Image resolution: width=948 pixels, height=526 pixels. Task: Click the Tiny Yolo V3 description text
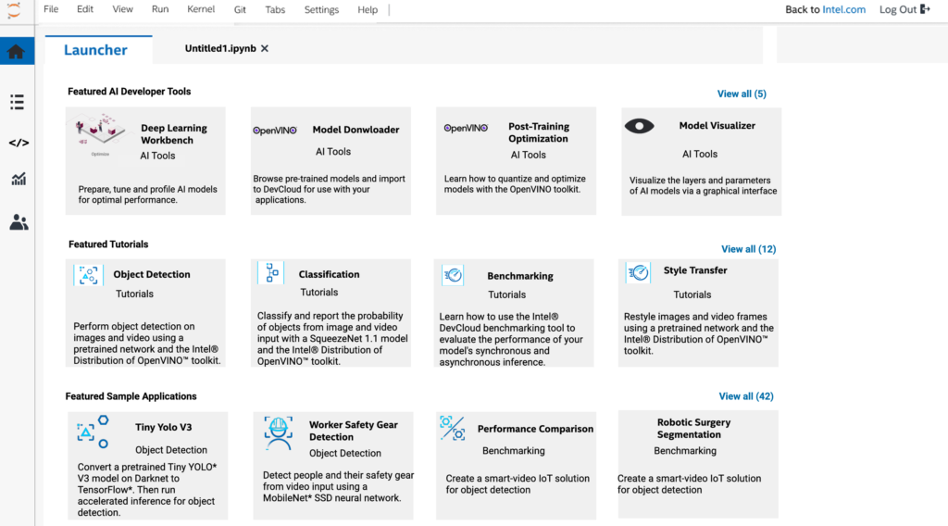147,490
